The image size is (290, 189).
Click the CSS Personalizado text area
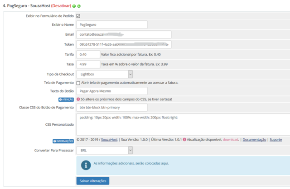point(183,125)
